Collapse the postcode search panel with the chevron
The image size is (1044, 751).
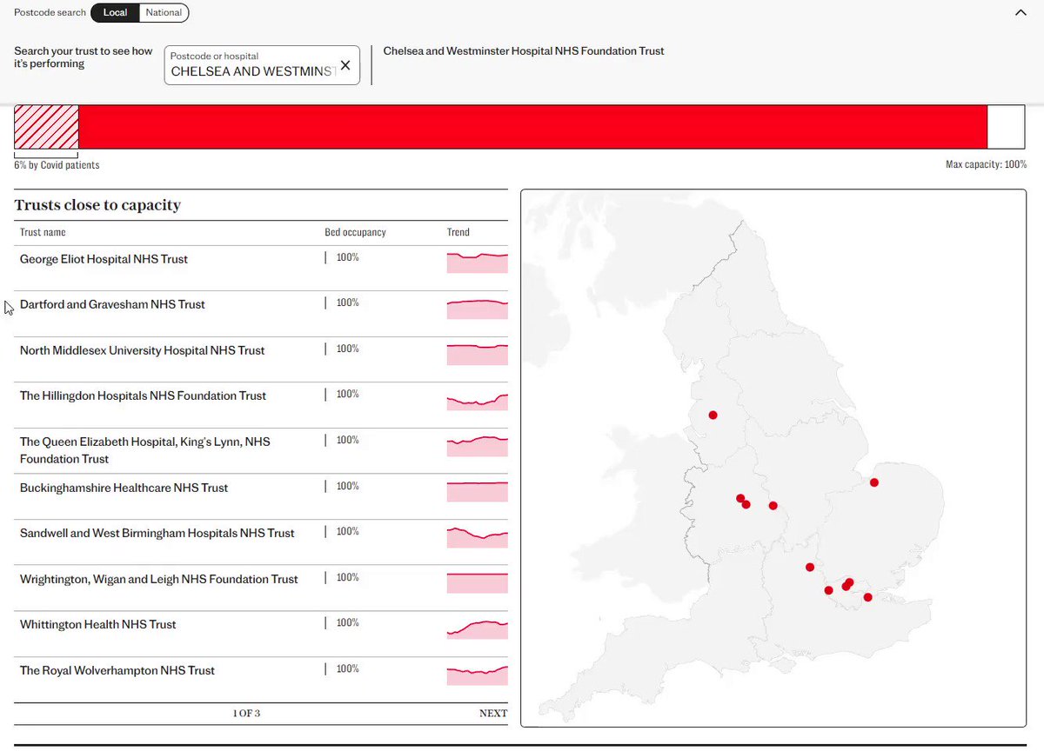1021,12
